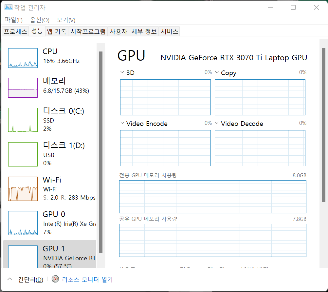The width and height of the screenshot is (328, 292).
Task: Select the Wi-Fi throughput graph thumbnail
Action: click(x=23, y=188)
